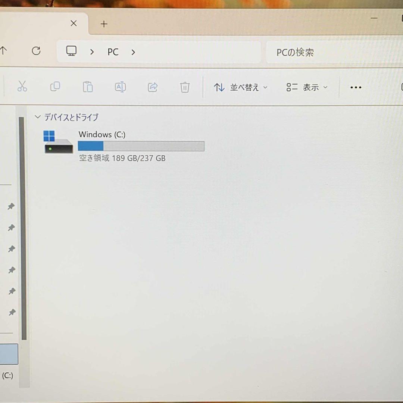Select the Copy icon
The width and height of the screenshot is (403, 403).
point(55,87)
